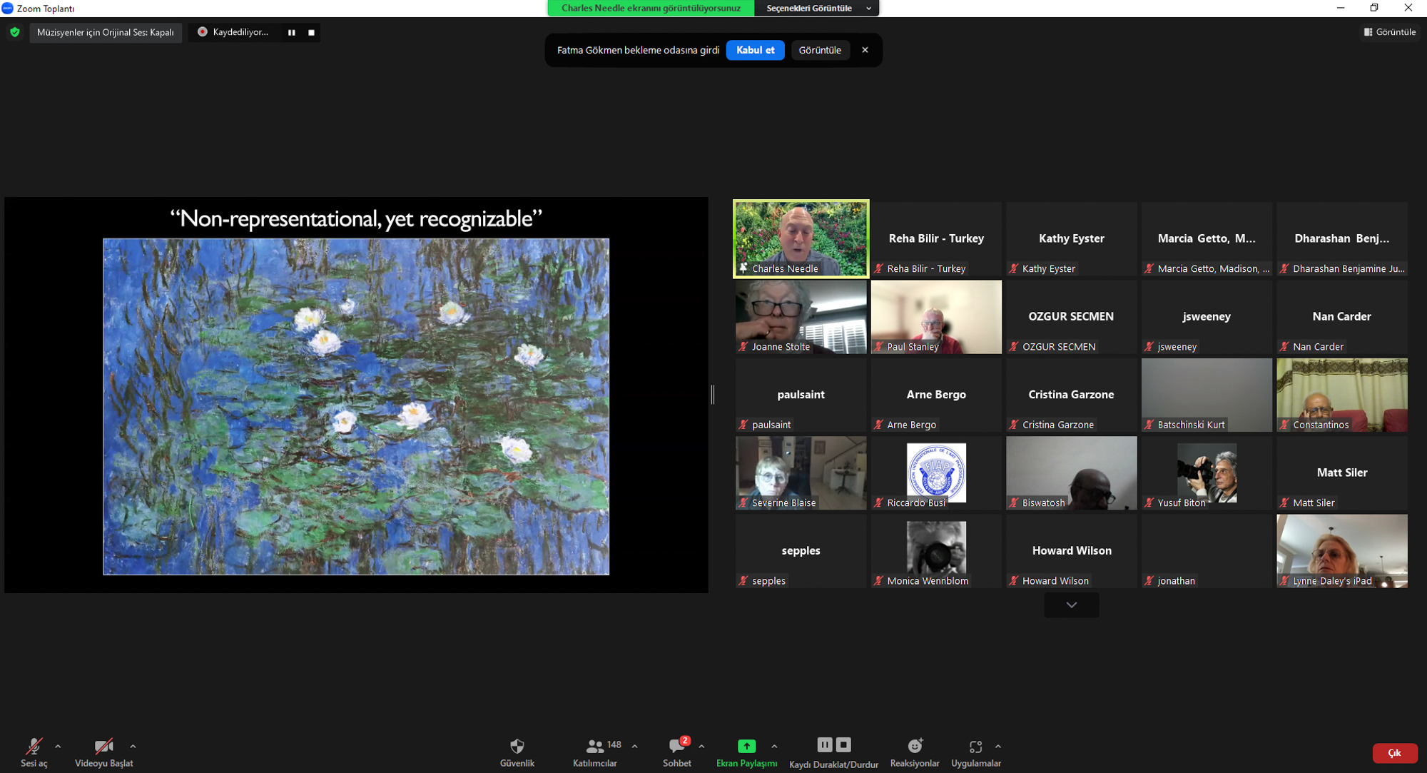
Task: Click Riccardo Busi's FIAP logo avatar
Action: 936,472
